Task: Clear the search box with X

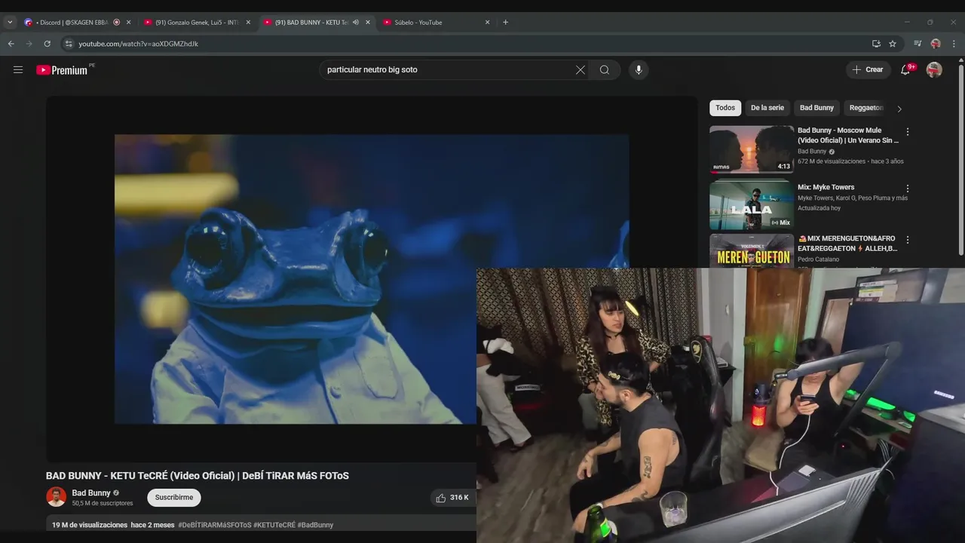Action: pos(581,69)
